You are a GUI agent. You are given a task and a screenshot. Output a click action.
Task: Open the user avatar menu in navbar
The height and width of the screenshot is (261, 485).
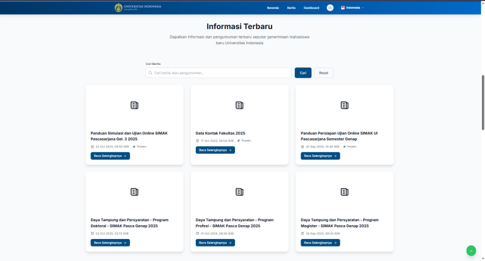point(330,8)
